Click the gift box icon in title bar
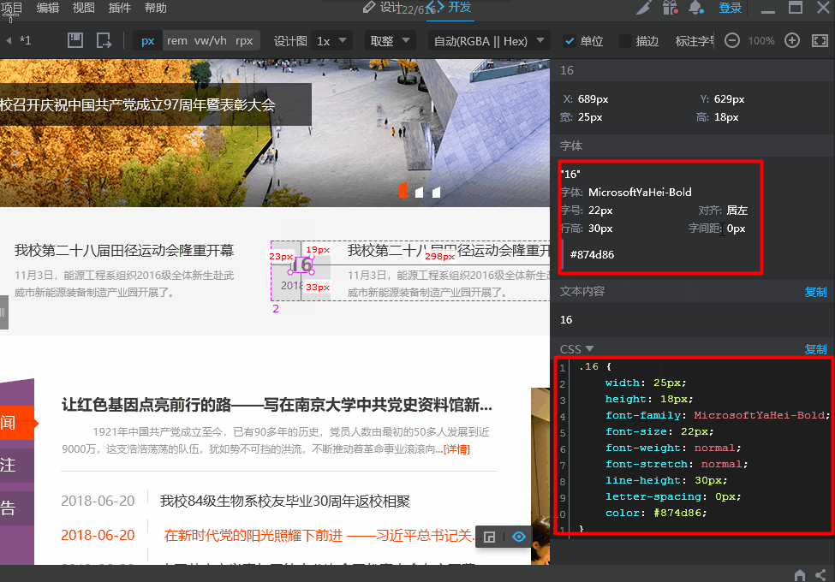Screen dimensions: 835x582 pyautogui.click(x=670, y=8)
